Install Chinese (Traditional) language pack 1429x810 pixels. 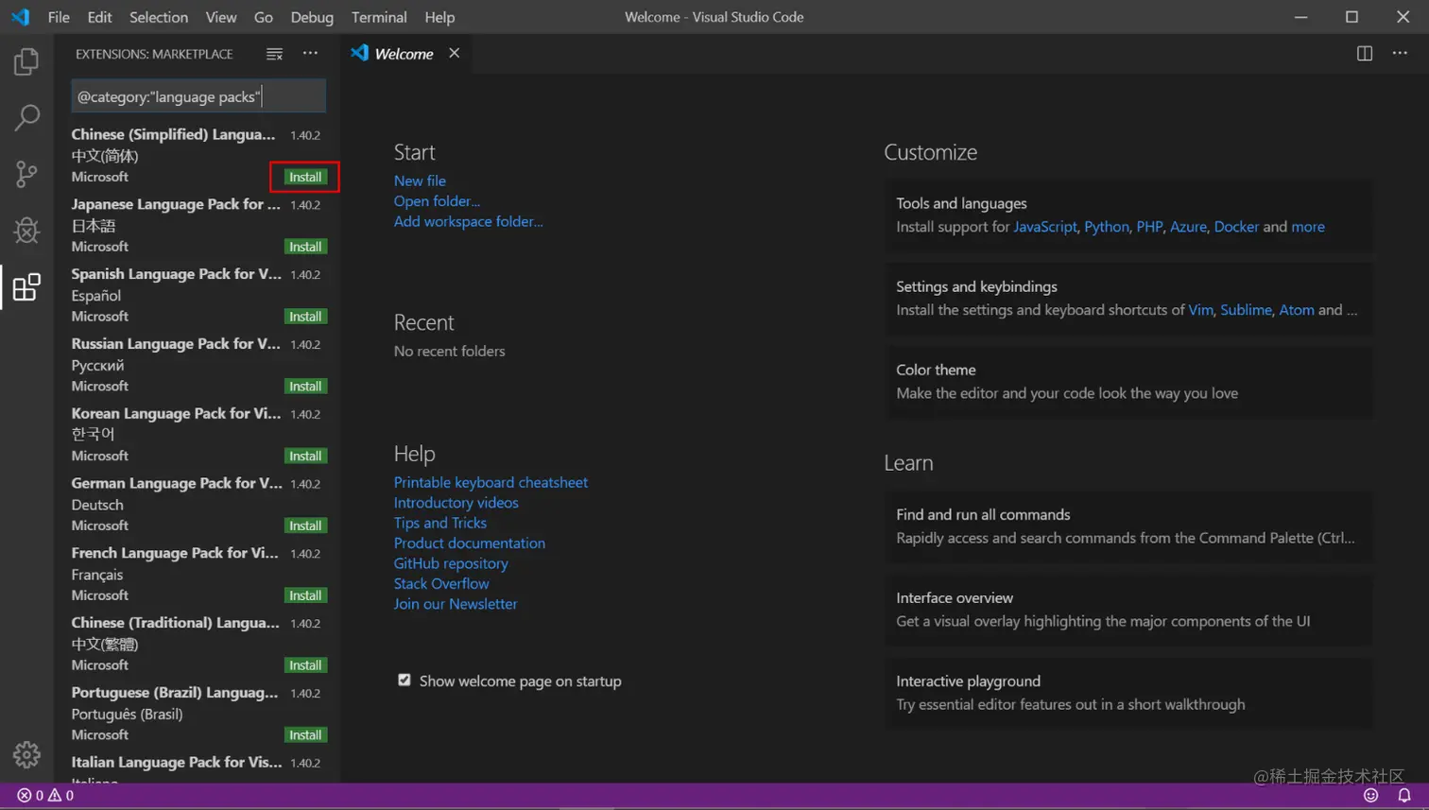pyautogui.click(x=305, y=665)
